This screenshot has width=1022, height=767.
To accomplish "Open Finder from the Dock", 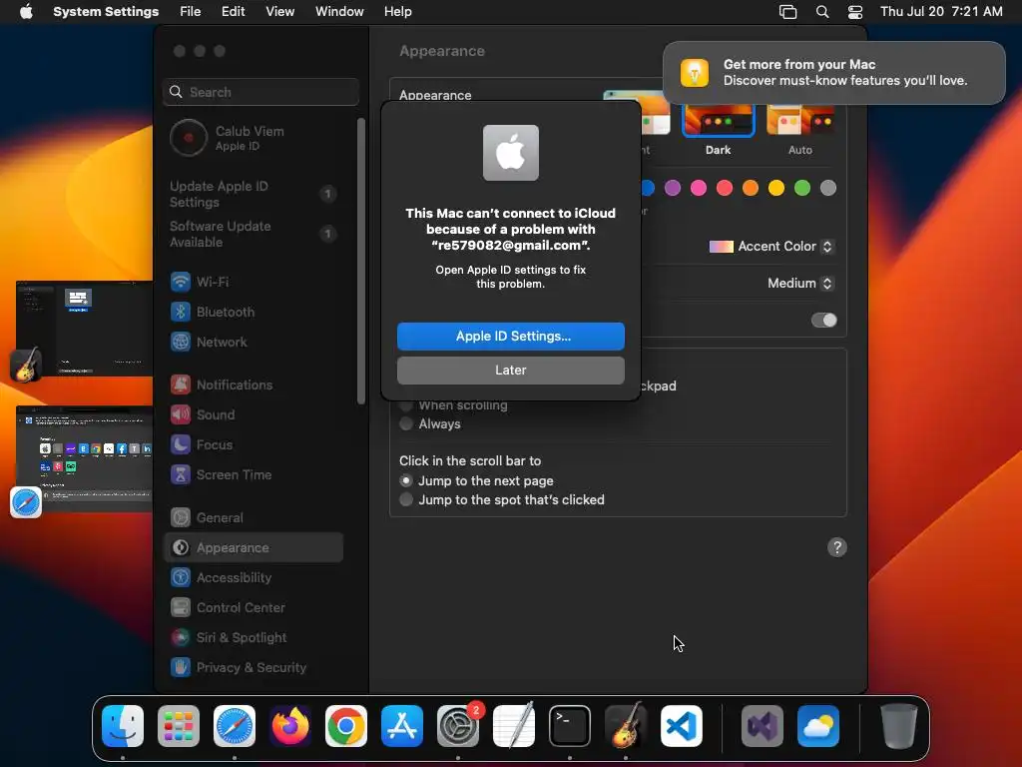I will pos(123,726).
